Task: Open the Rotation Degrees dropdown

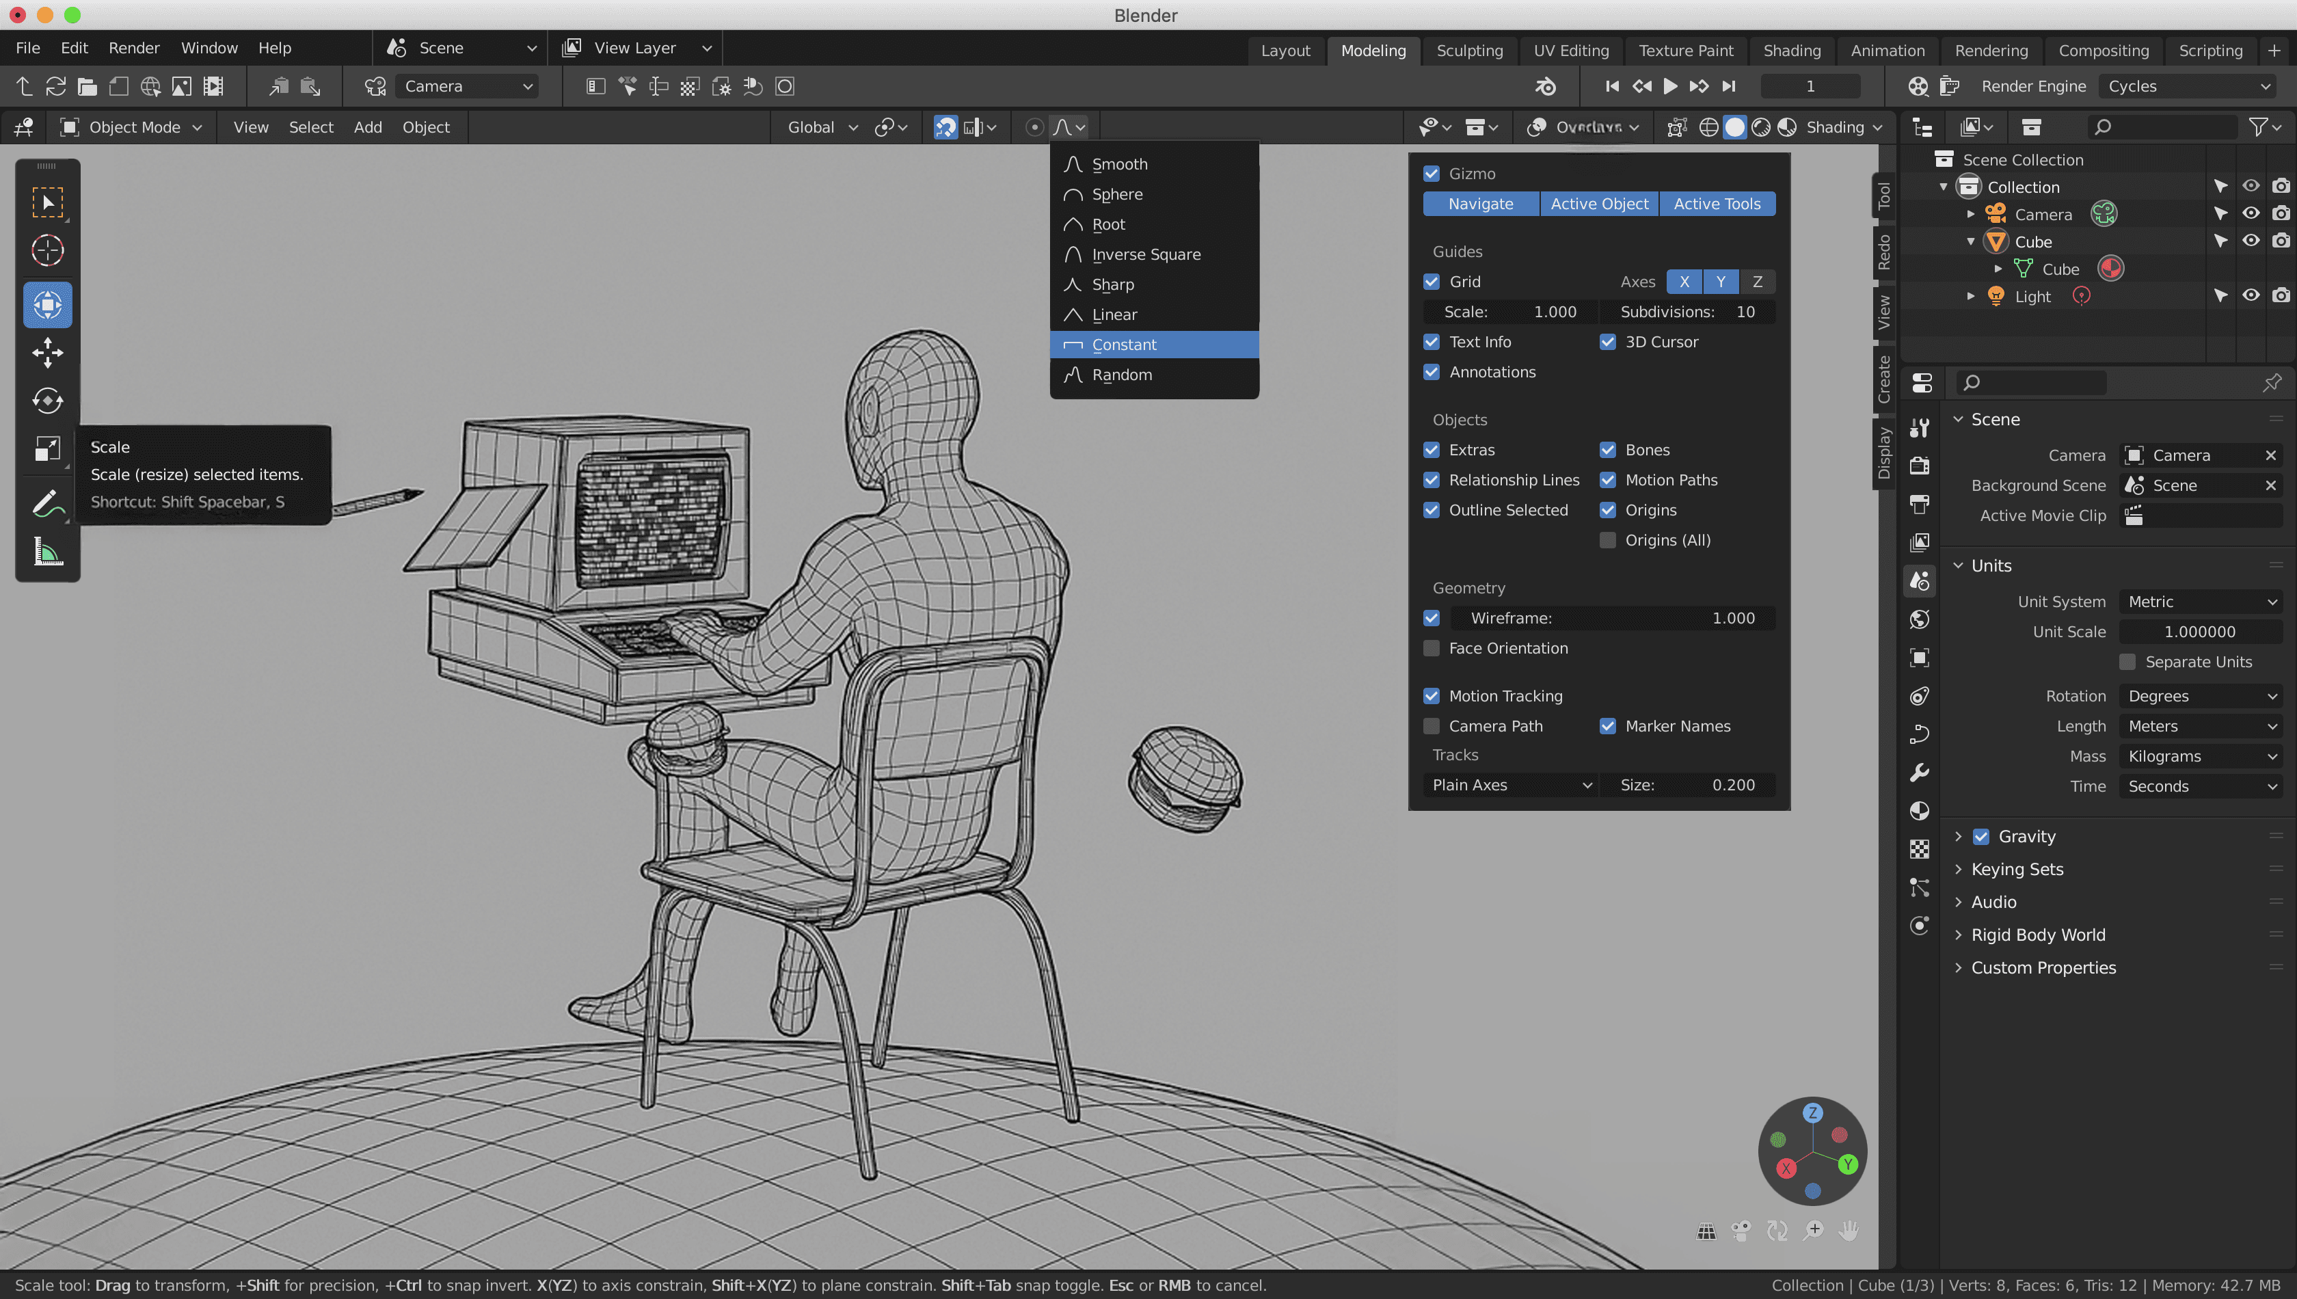Action: (2201, 697)
